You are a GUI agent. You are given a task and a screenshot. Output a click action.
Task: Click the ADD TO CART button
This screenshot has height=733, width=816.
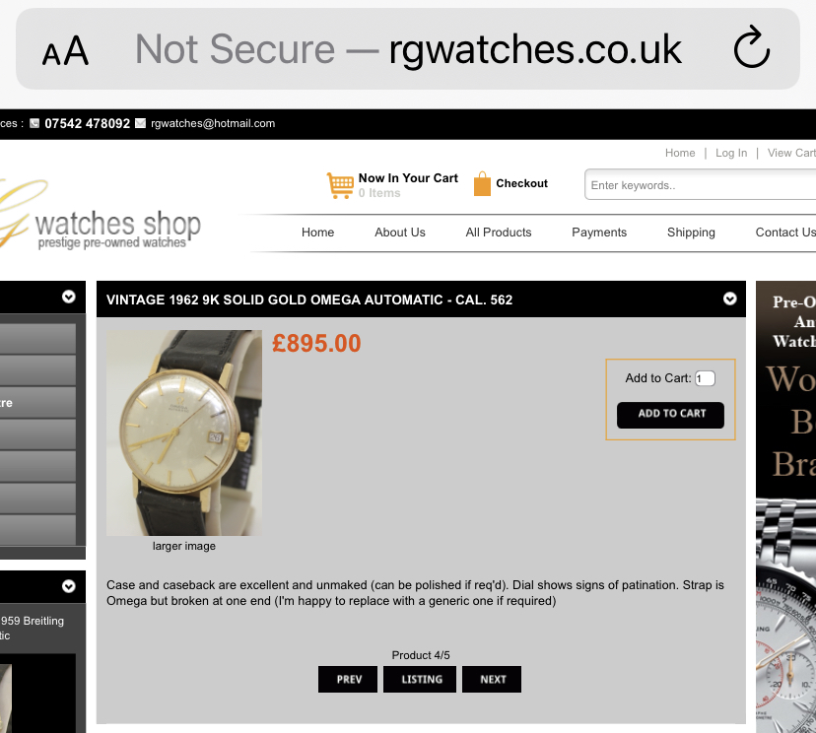(670, 415)
